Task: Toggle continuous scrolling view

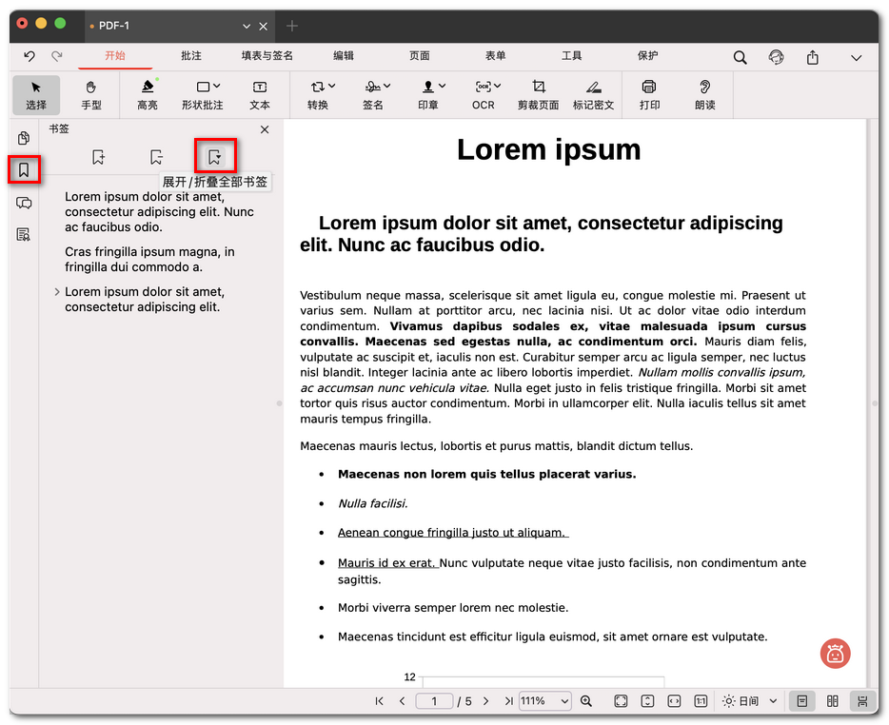Action: click(x=862, y=701)
